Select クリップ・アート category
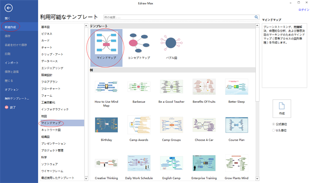The image size is (311, 183). pos(52,54)
